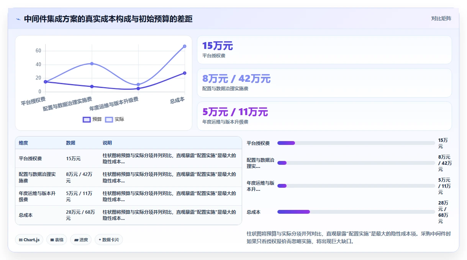Click the 说明 cell in the 总成本 row
This screenshot has width=467, height=260.
coord(170,215)
